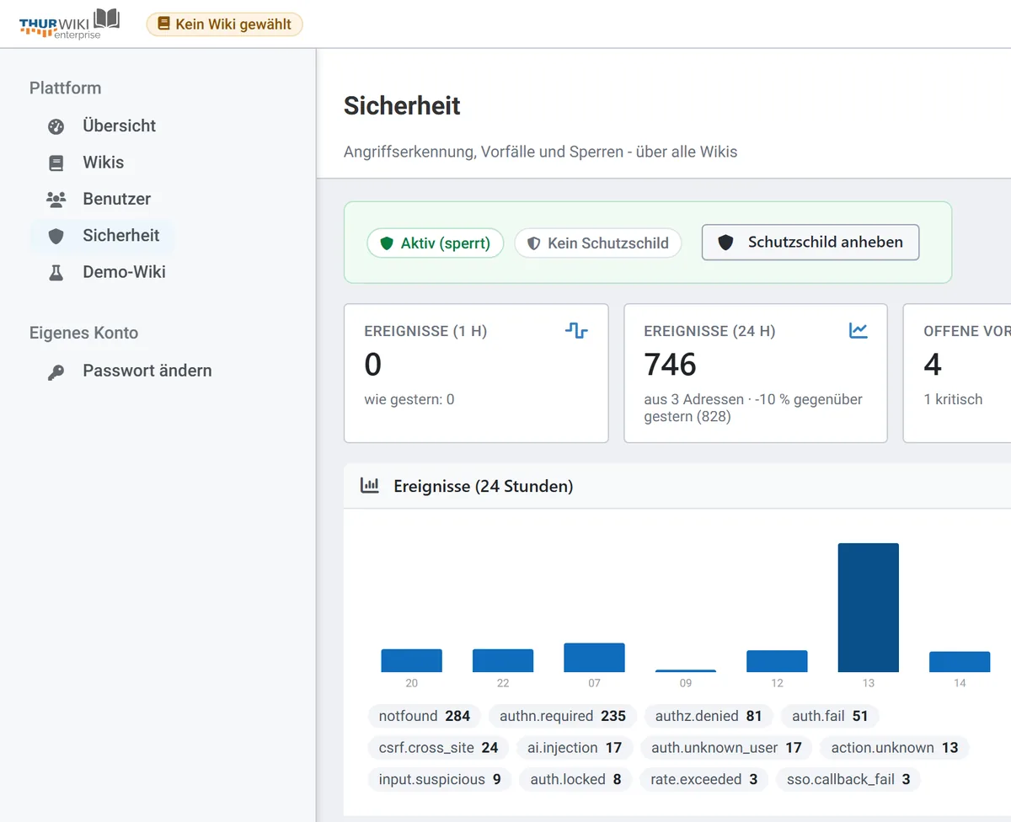Click the key icon for Passwort ändern

click(x=56, y=371)
